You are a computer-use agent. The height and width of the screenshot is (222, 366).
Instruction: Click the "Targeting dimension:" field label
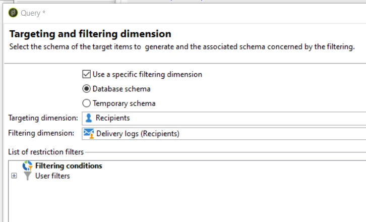(x=43, y=118)
